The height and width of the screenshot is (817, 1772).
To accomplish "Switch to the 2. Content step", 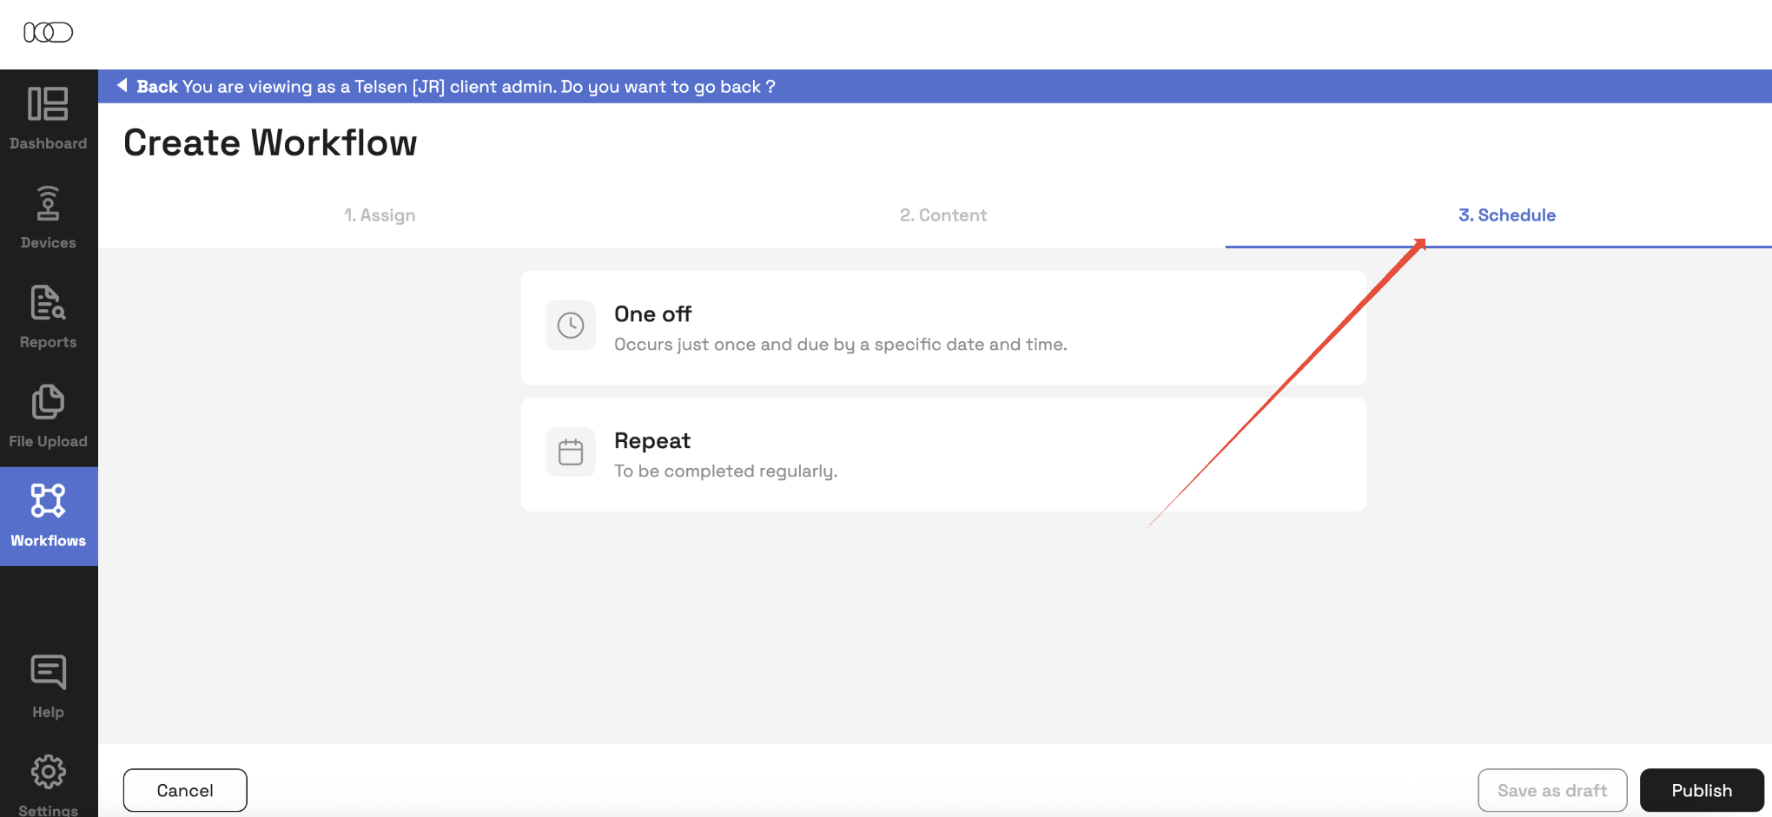I will [943, 215].
